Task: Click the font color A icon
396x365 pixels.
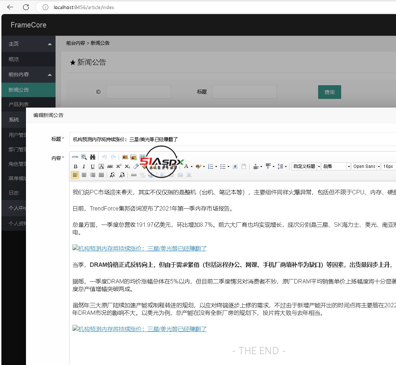Action: (x=186, y=166)
